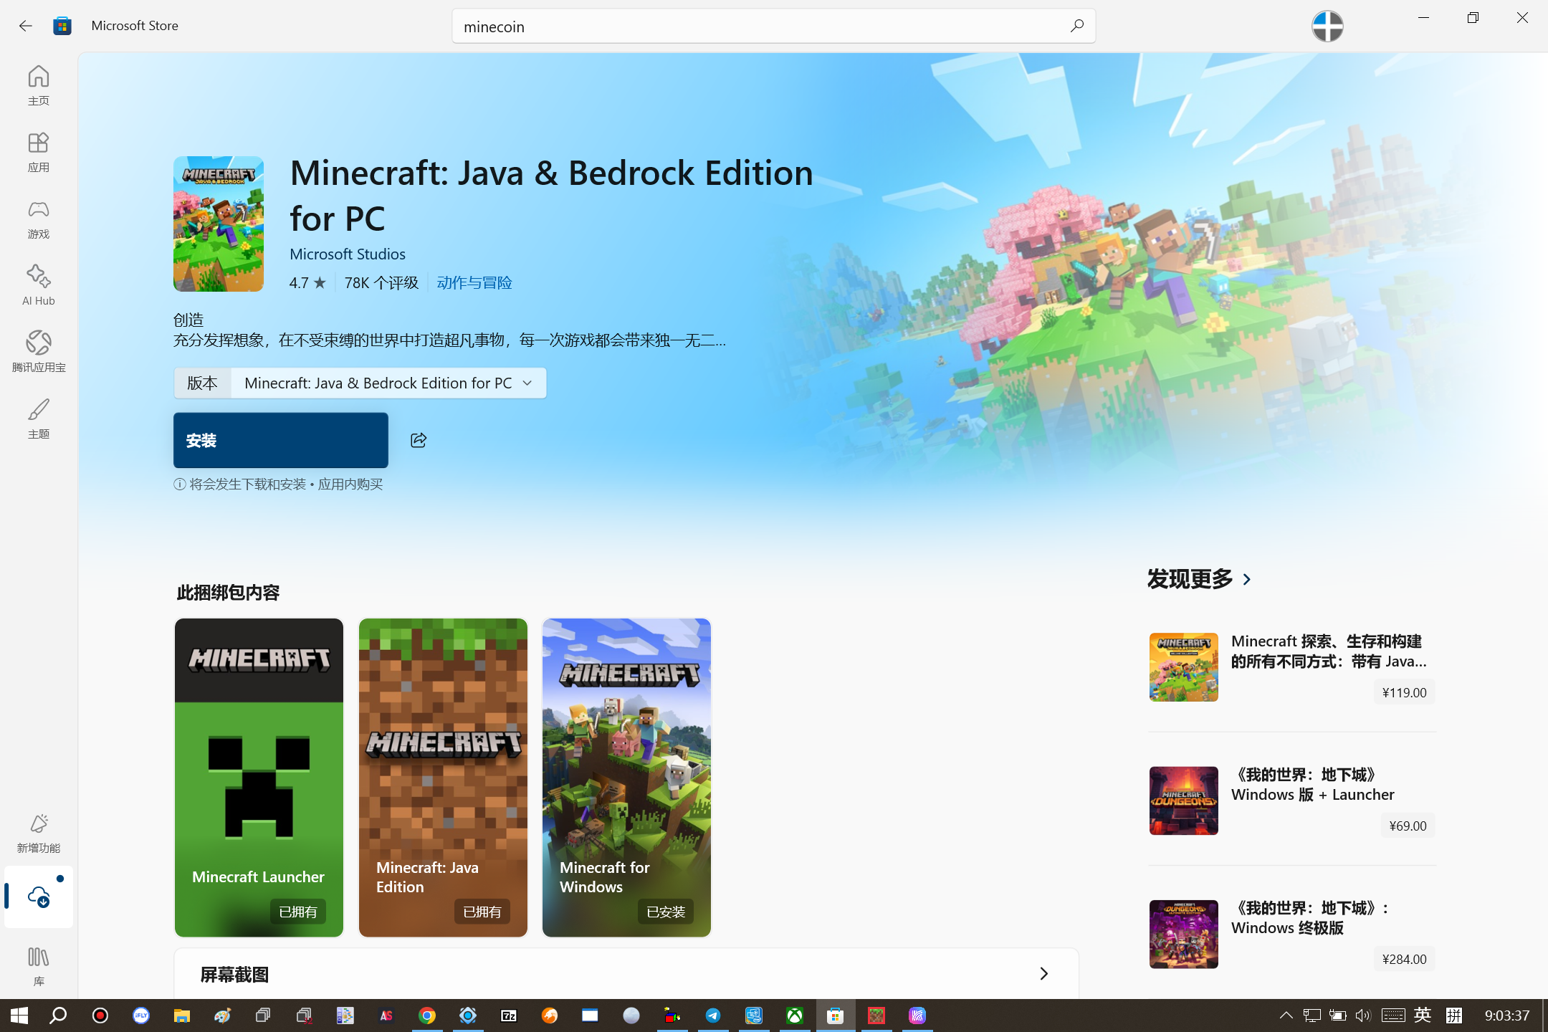The height and width of the screenshot is (1032, 1548).
Task: Expand the screenshots (屏幕截图) section chevron
Action: [x=1043, y=973]
